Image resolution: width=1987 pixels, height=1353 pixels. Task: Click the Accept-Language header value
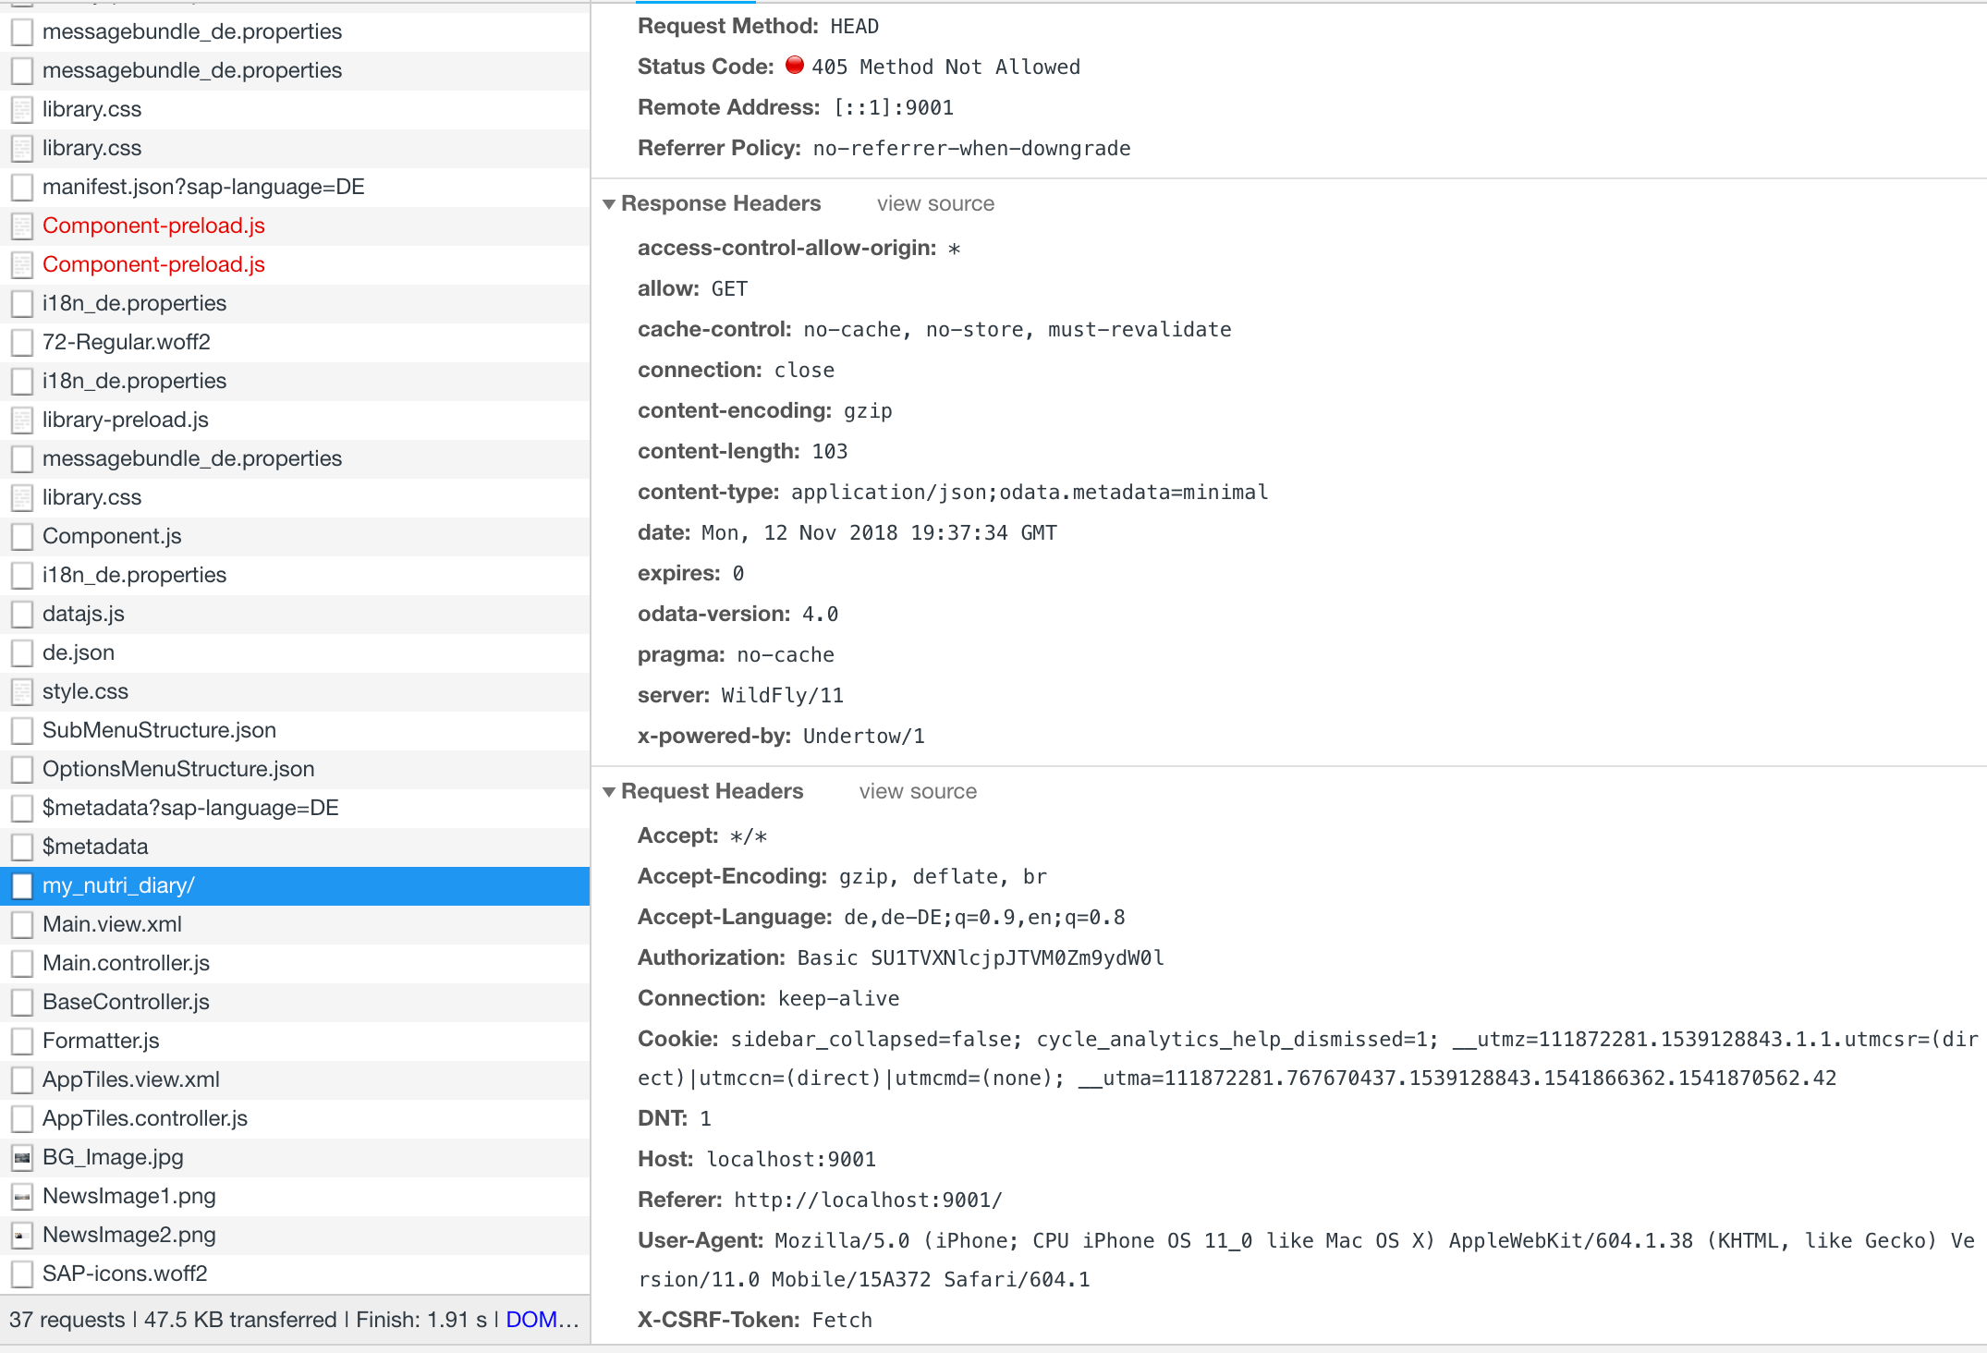coord(984,917)
